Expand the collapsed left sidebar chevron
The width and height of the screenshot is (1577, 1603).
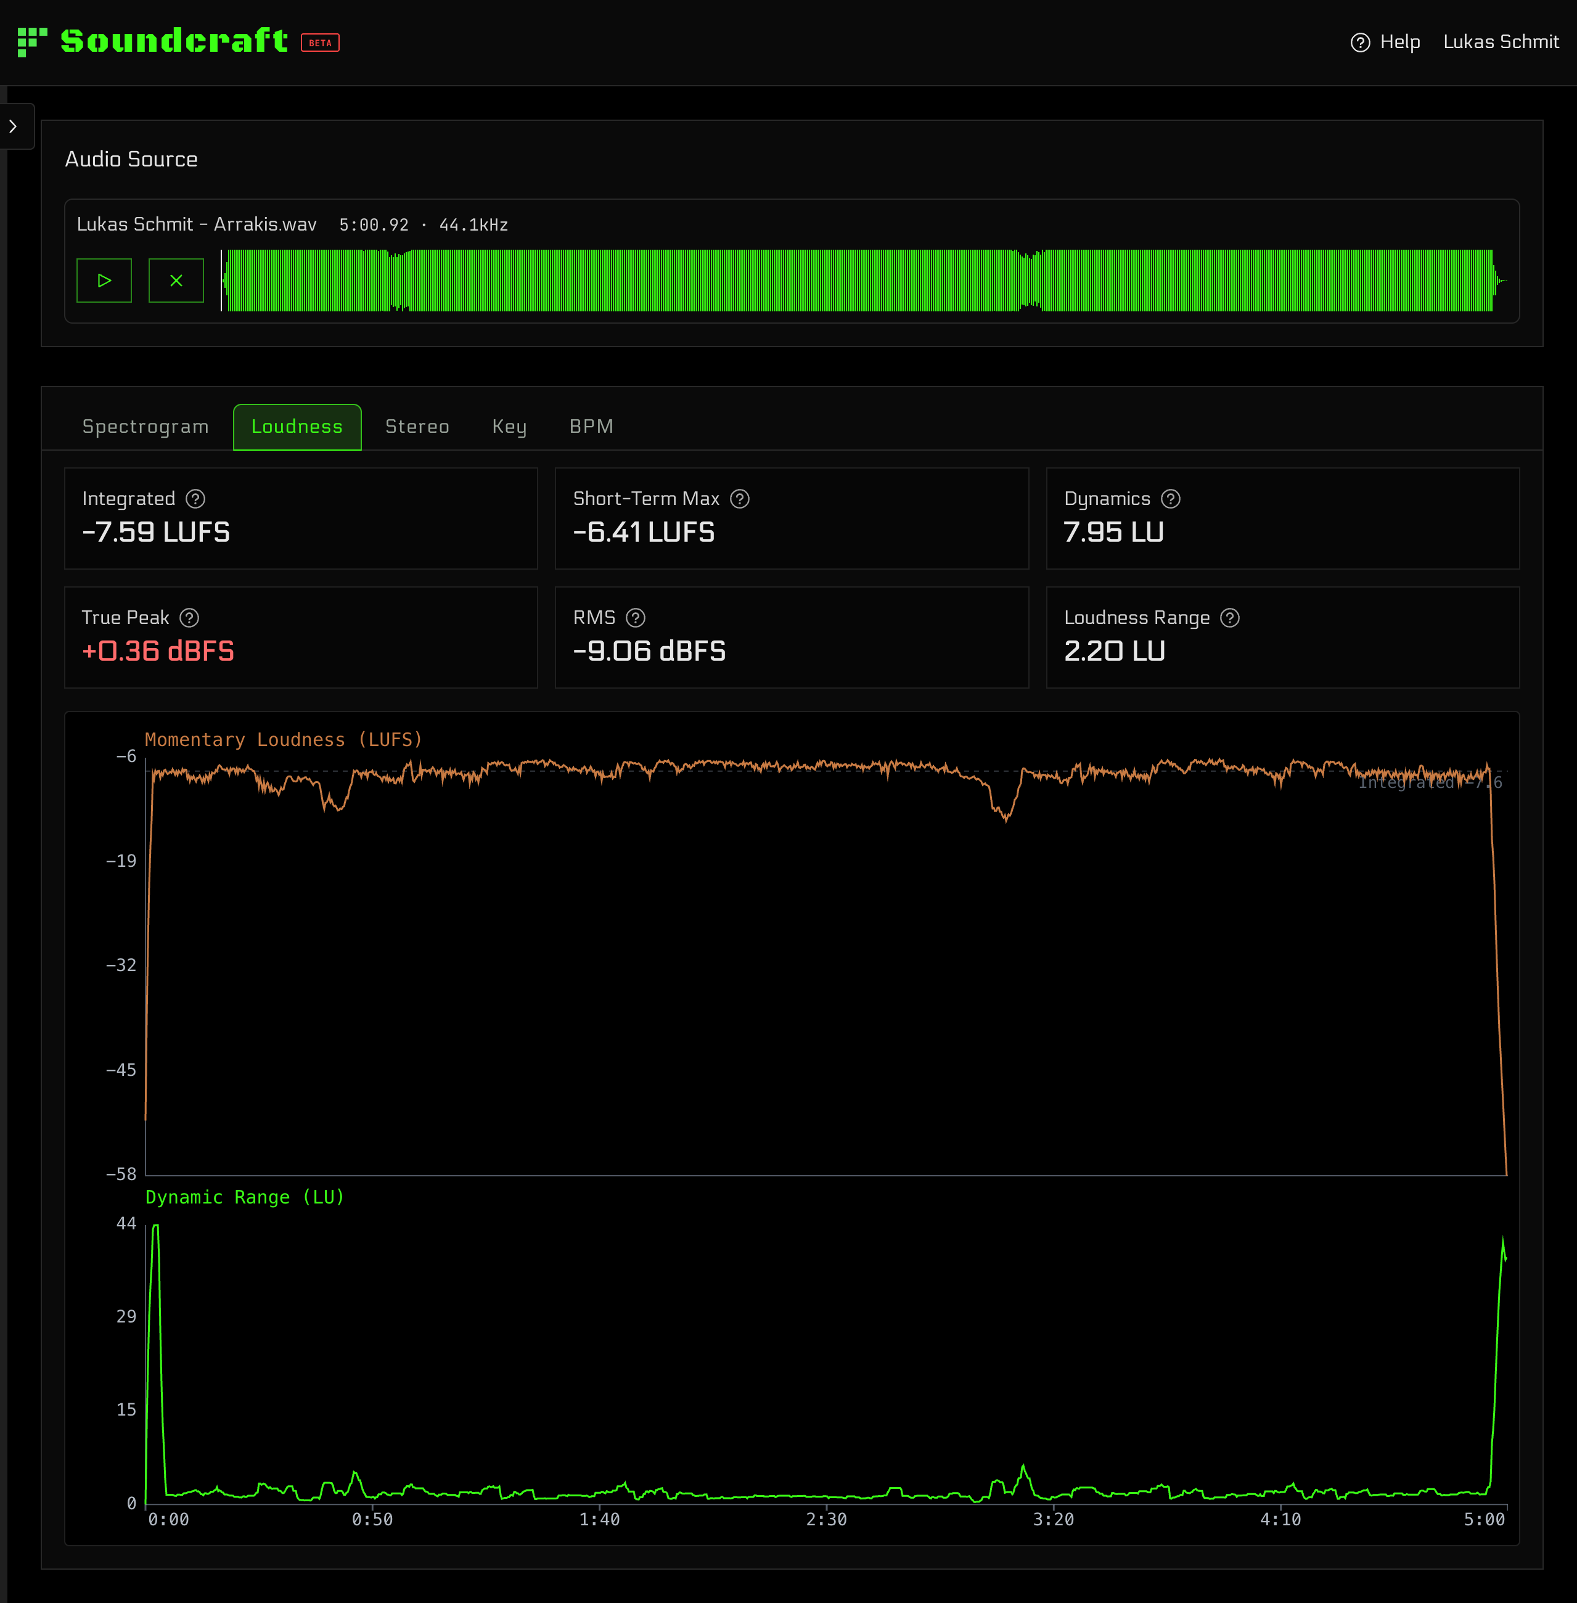13,127
